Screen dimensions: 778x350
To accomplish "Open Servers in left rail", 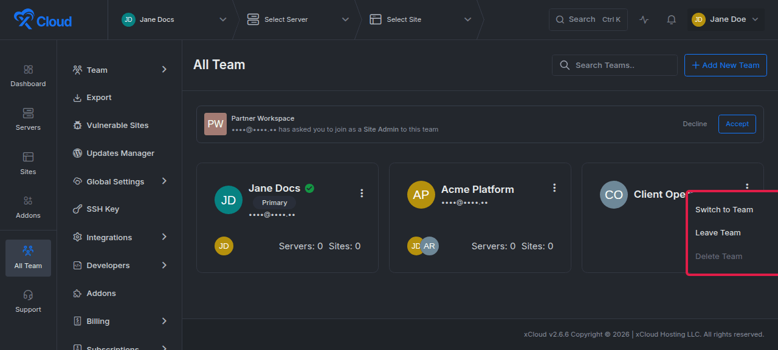I will [28, 119].
